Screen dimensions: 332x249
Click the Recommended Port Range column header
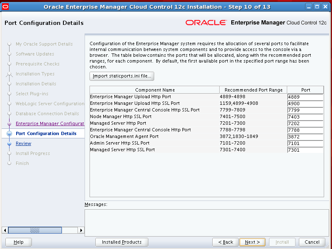tap(253, 90)
